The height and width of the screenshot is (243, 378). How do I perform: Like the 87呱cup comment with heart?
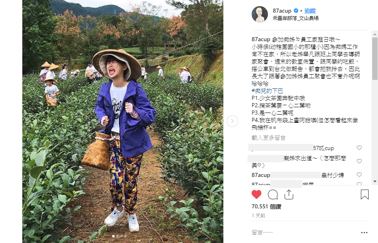pos(359,148)
